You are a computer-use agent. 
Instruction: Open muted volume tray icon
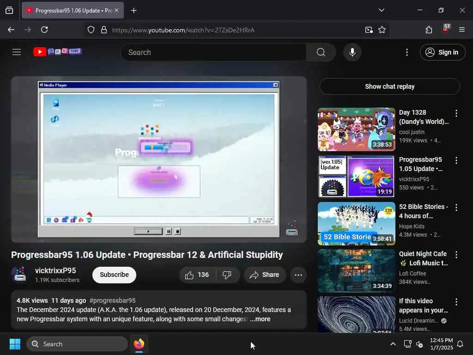tap(419, 344)
